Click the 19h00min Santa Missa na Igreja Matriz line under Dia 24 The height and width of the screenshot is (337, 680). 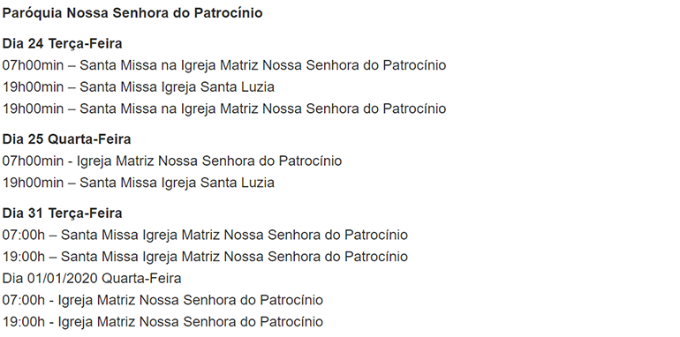click(x=224, y=109)
